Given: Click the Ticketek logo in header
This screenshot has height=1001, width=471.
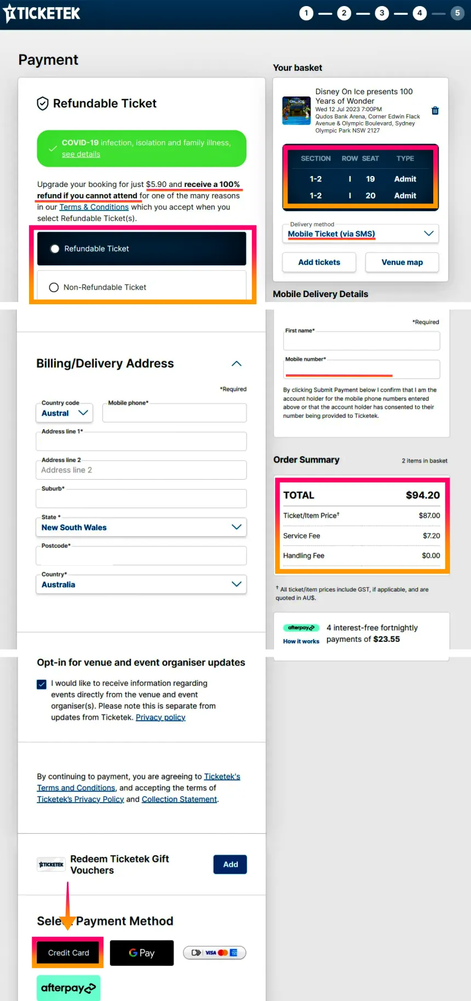Looking at the screenshot, I should (x=42, y=13).
